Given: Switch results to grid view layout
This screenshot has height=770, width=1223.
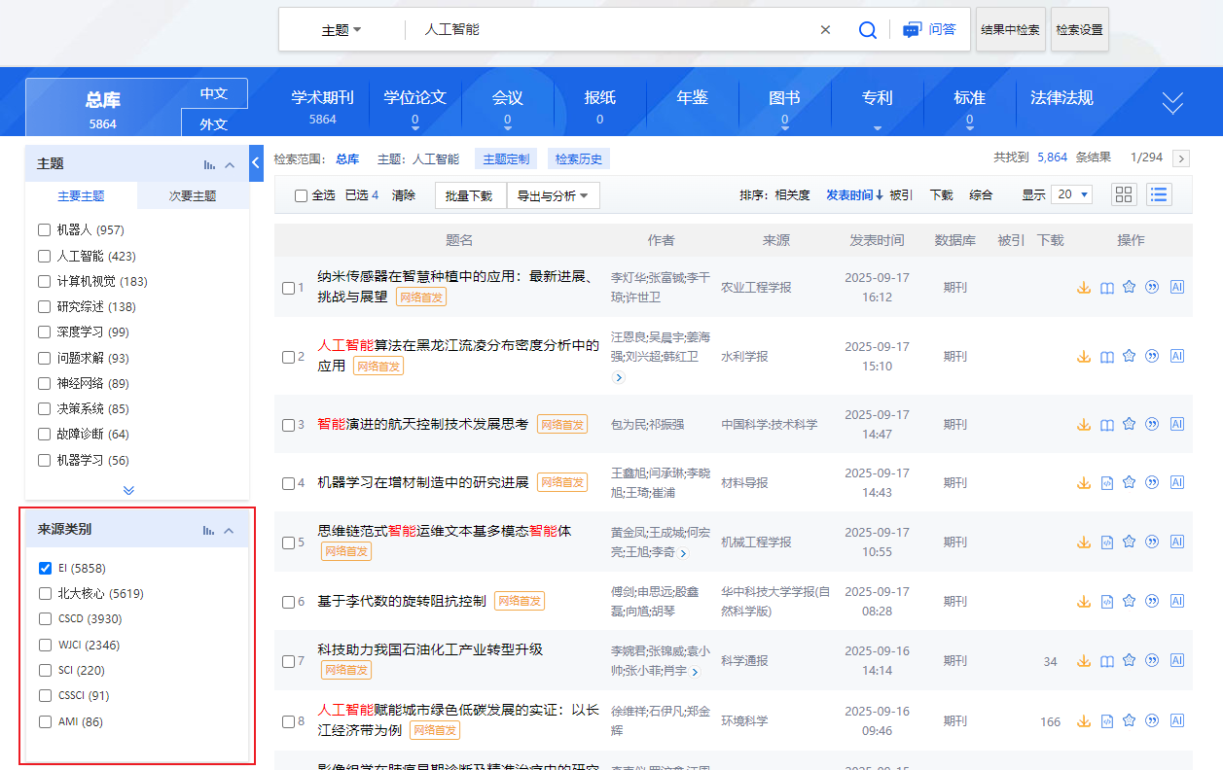Looking at the screenshot, I should click(x=1123, y=194).
